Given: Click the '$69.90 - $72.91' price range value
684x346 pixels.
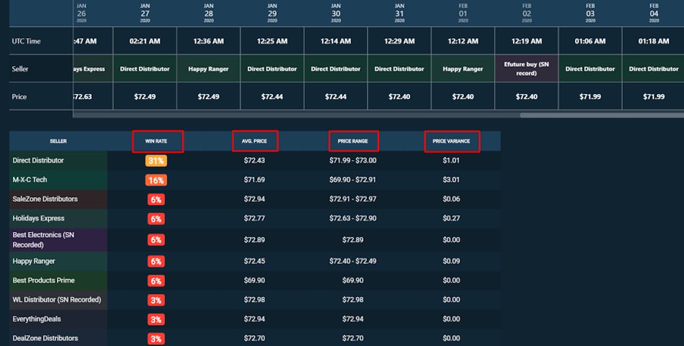Looking at the screenshot, I should pos(353,180).
